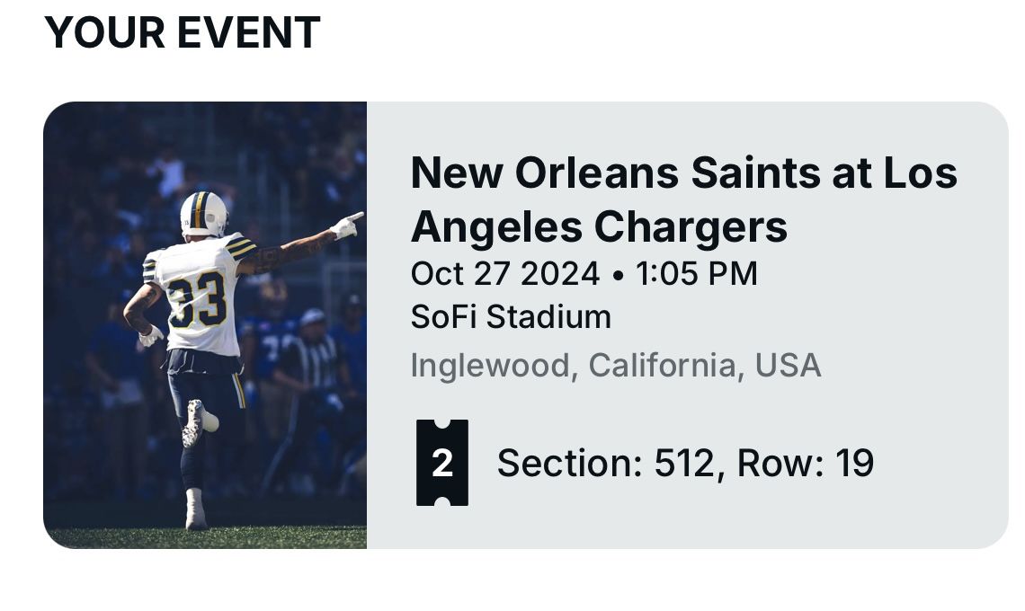Click the Inglewood city name

click(493, 365)
